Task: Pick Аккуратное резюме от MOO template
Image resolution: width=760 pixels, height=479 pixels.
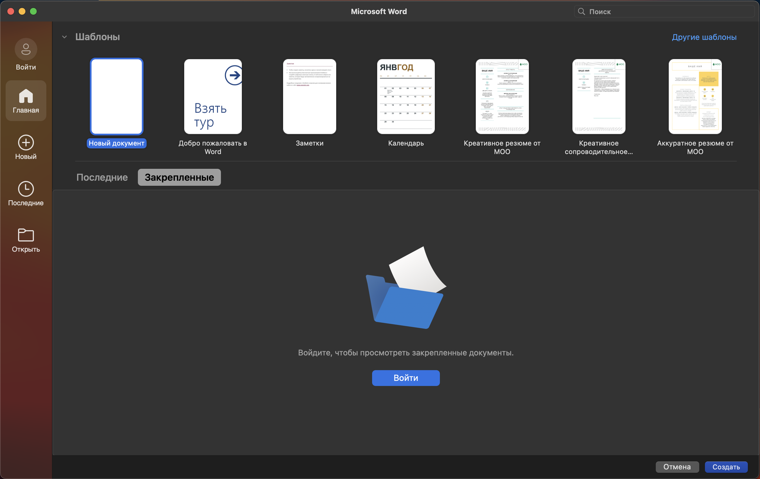Action: point(695,96)
